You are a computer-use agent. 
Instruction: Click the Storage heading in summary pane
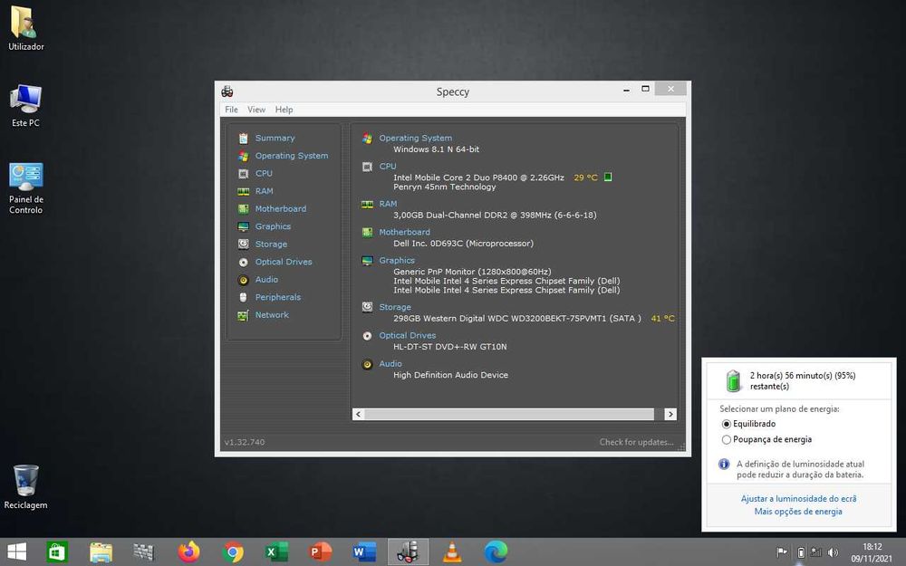pyautogui.click(x=395, y=307)
